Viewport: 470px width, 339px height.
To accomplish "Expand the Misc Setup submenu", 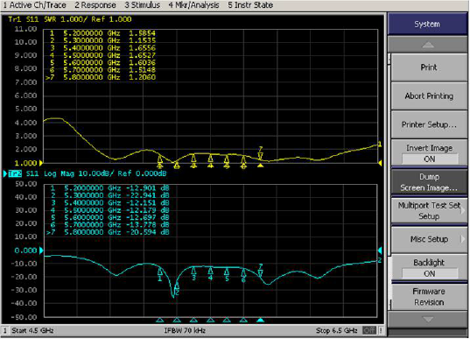I will tap(429, 239).
